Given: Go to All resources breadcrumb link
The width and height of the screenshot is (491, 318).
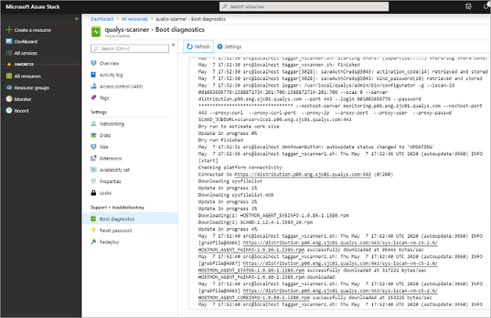Looking at the screenshot, I should (134, 19).
